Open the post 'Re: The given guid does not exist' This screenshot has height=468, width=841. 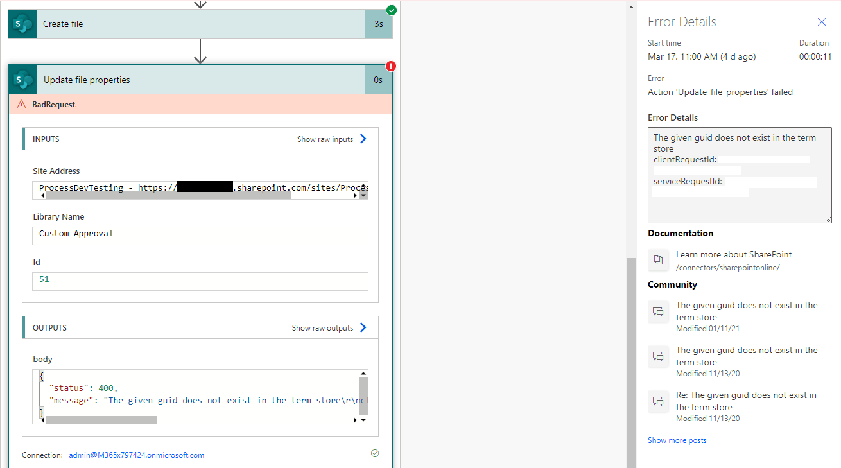[x=746, y=401]
